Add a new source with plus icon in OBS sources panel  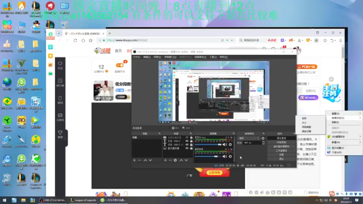(x=165, y=160)
